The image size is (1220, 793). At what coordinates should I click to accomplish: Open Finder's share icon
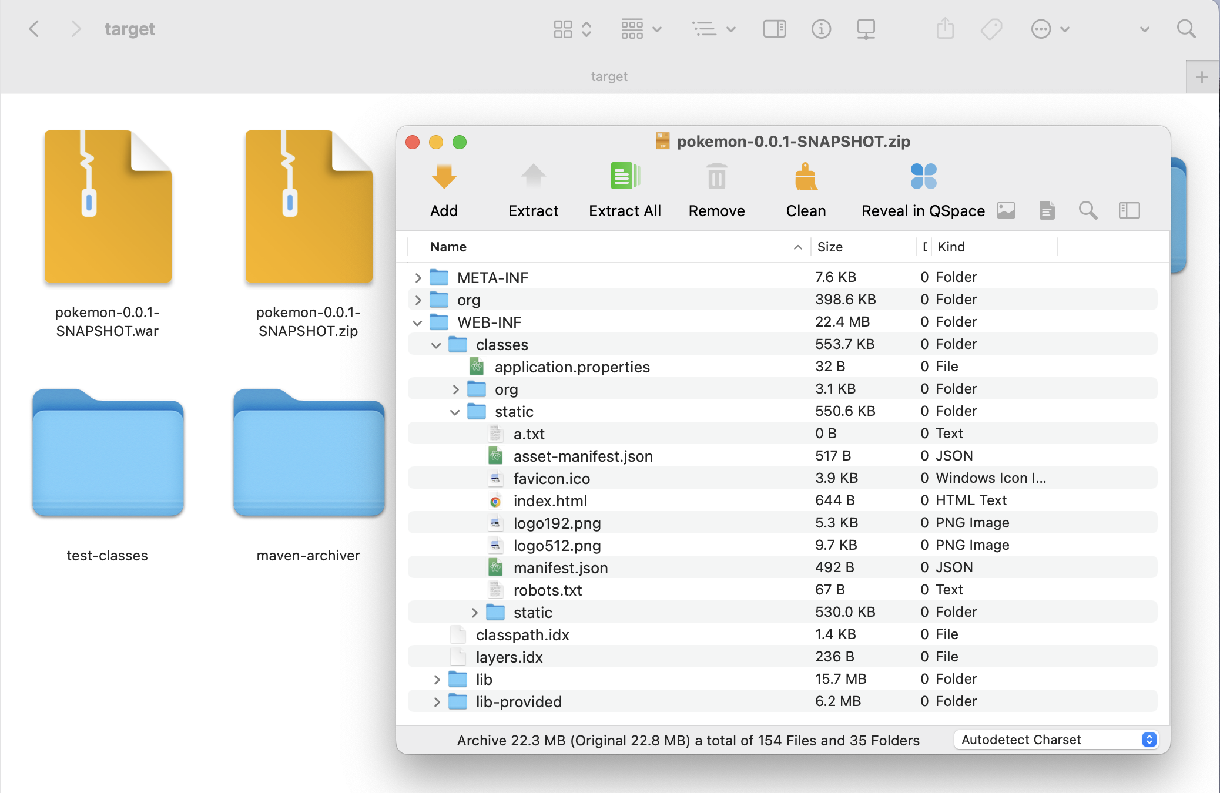tap(945, 29)
